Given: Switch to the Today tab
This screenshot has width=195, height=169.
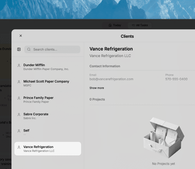Looking at the screenshot, I should tap(115, 25).
